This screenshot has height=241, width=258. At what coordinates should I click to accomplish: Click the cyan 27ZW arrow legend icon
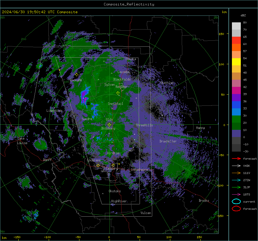[x=236, y=180]
